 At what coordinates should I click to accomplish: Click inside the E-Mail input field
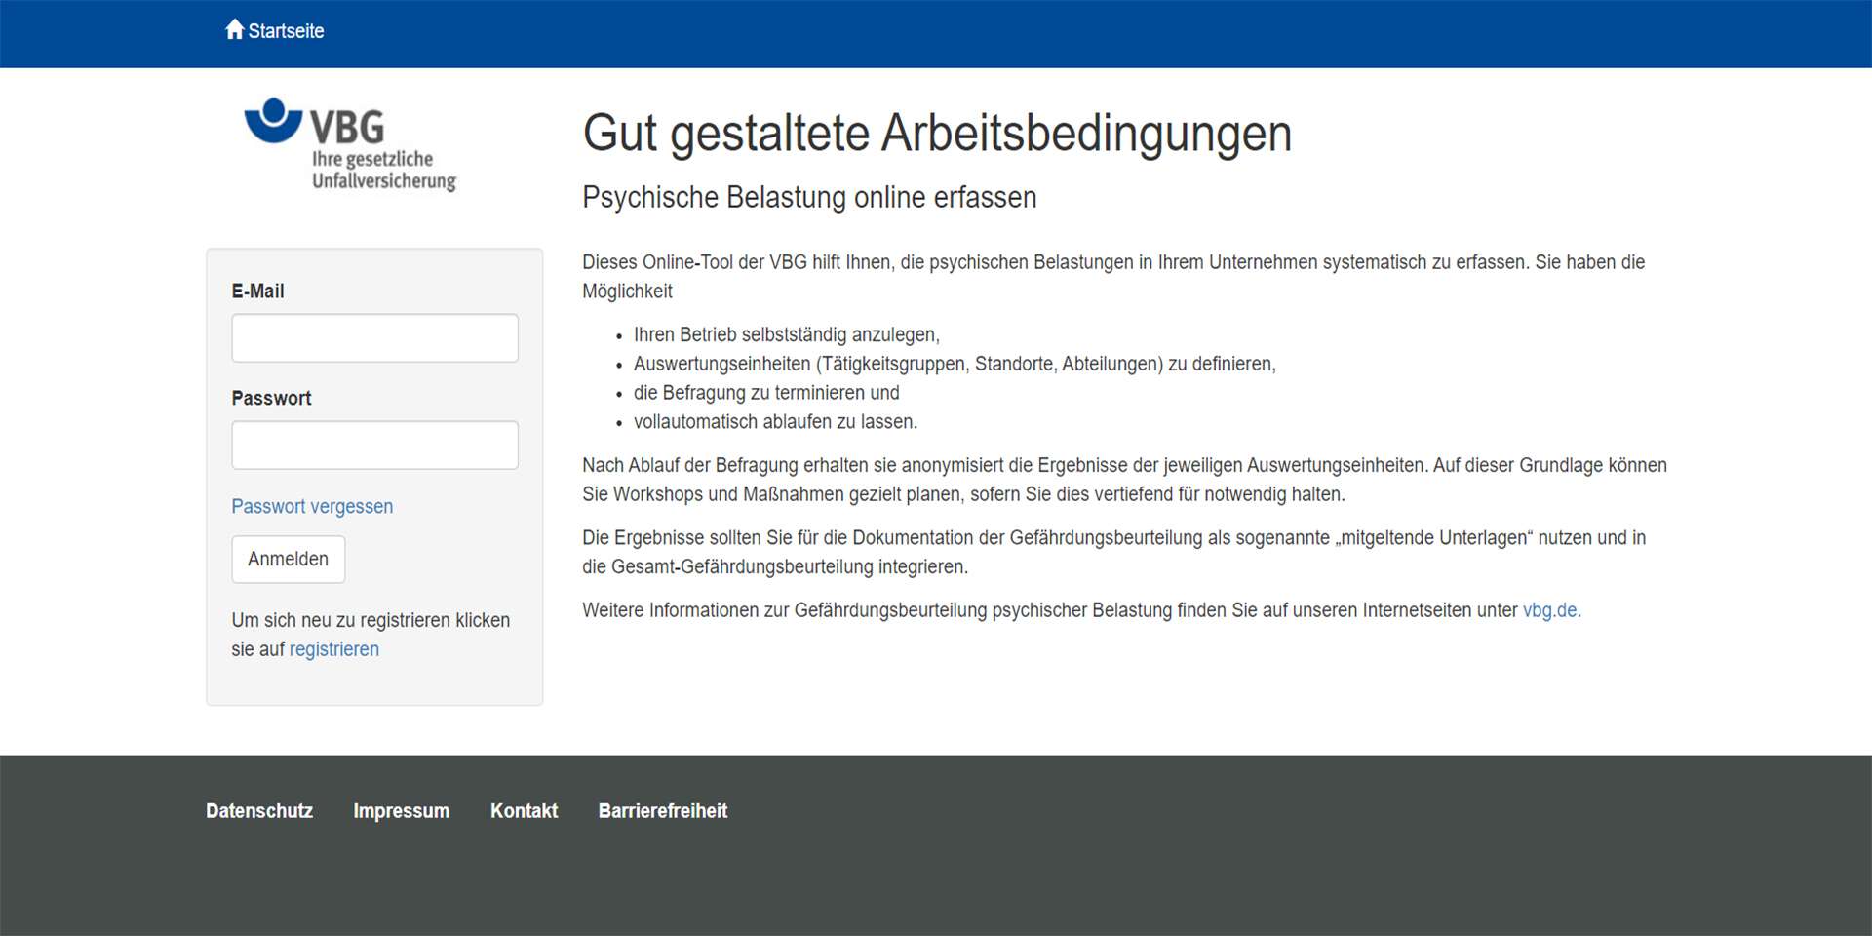[x=374, y=337]
